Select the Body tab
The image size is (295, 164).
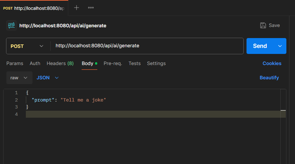pyautogui.click(x=88, y=63)
